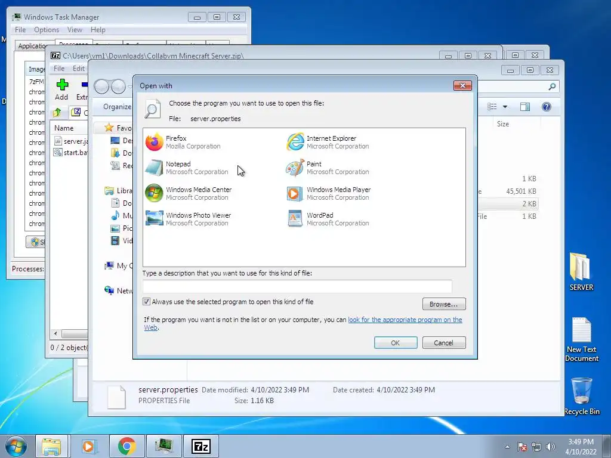This screenshot has height=458, width=611.
Task: Click the Explorer search magnifier icon
Action: point(552,86)
